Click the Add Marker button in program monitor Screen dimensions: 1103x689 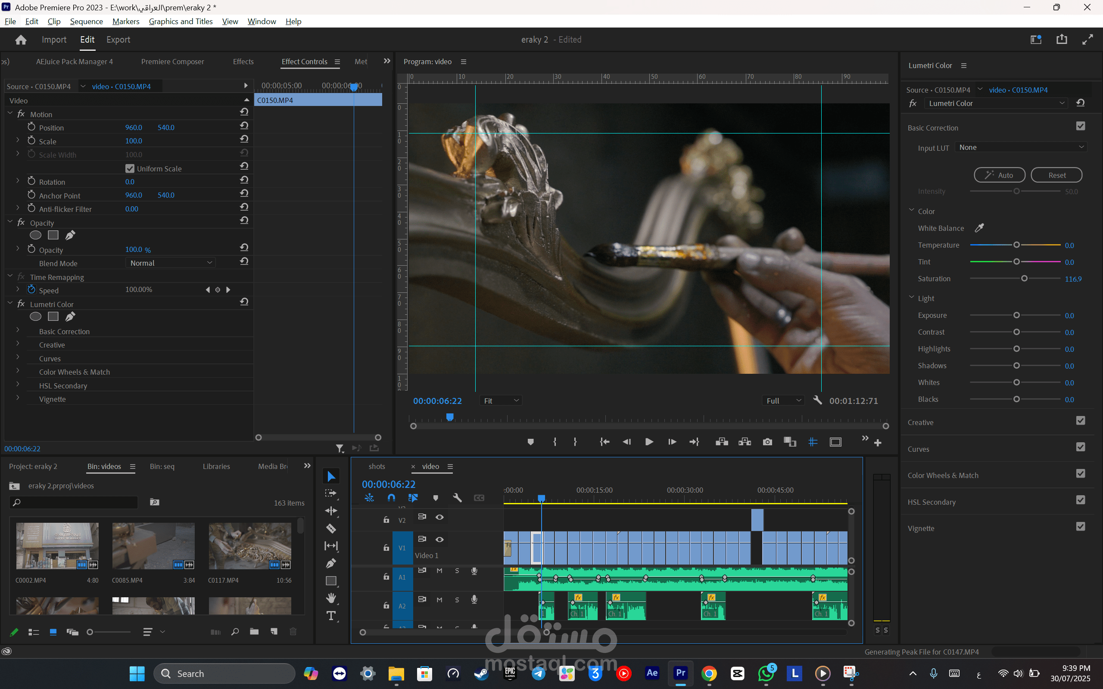click(530, 441)
